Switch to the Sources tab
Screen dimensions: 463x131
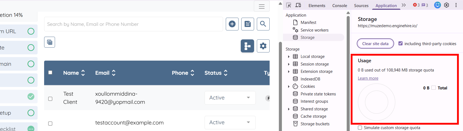click(x=361, y=5)
